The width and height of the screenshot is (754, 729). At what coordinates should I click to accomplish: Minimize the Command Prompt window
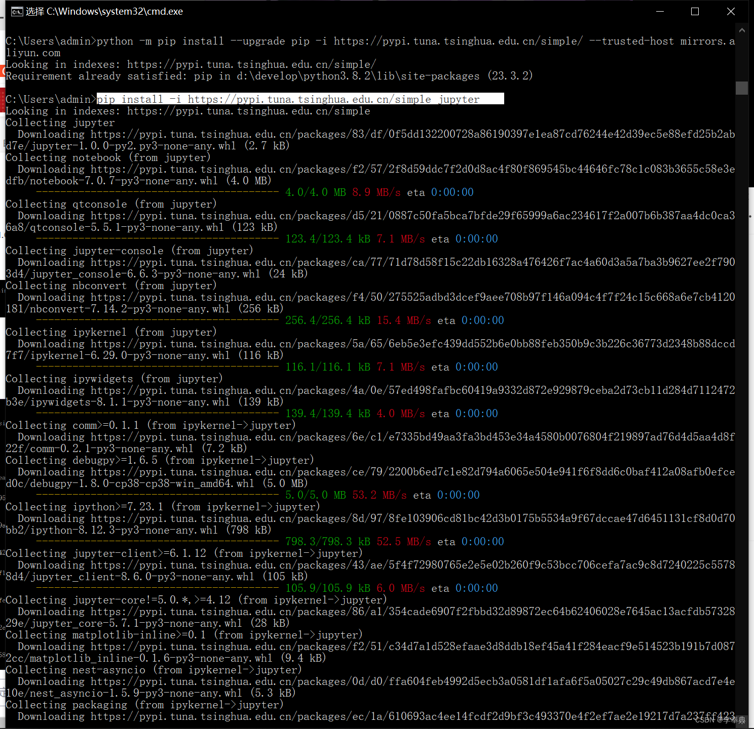pyautogui.click(x=660, y=11)
